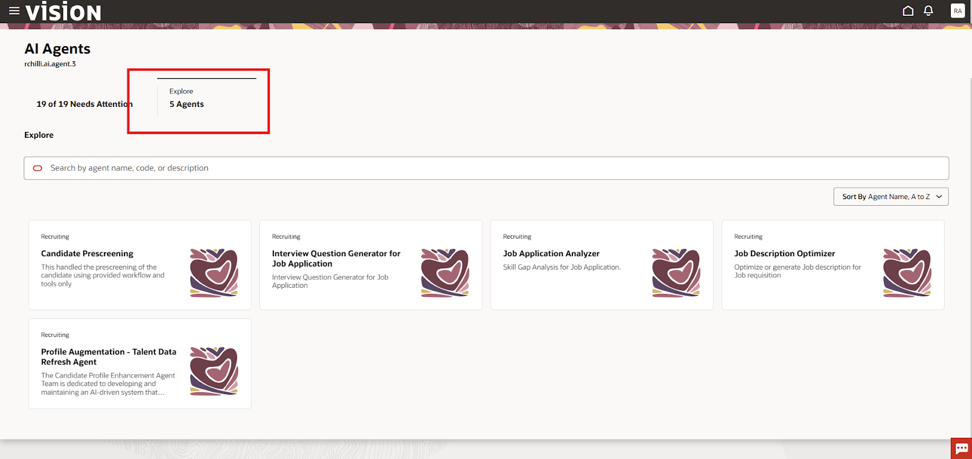
Task: Open the Job Description Optimizer agent
Action: 784,254
